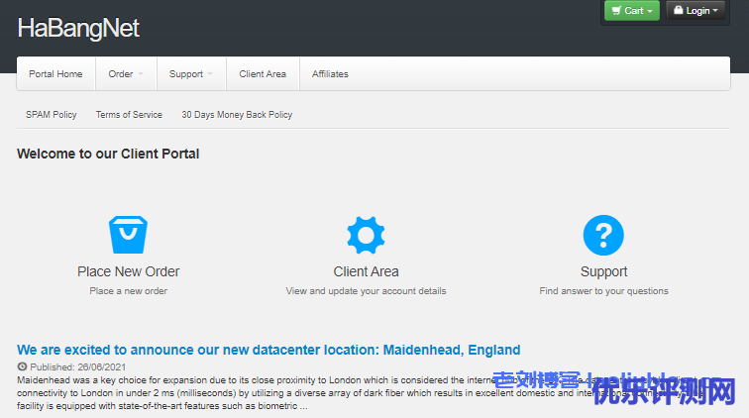The width and height of the screenshot is (749, 418).
Task: Expand the Order menu in navigation
Action: tap(126, 74)
